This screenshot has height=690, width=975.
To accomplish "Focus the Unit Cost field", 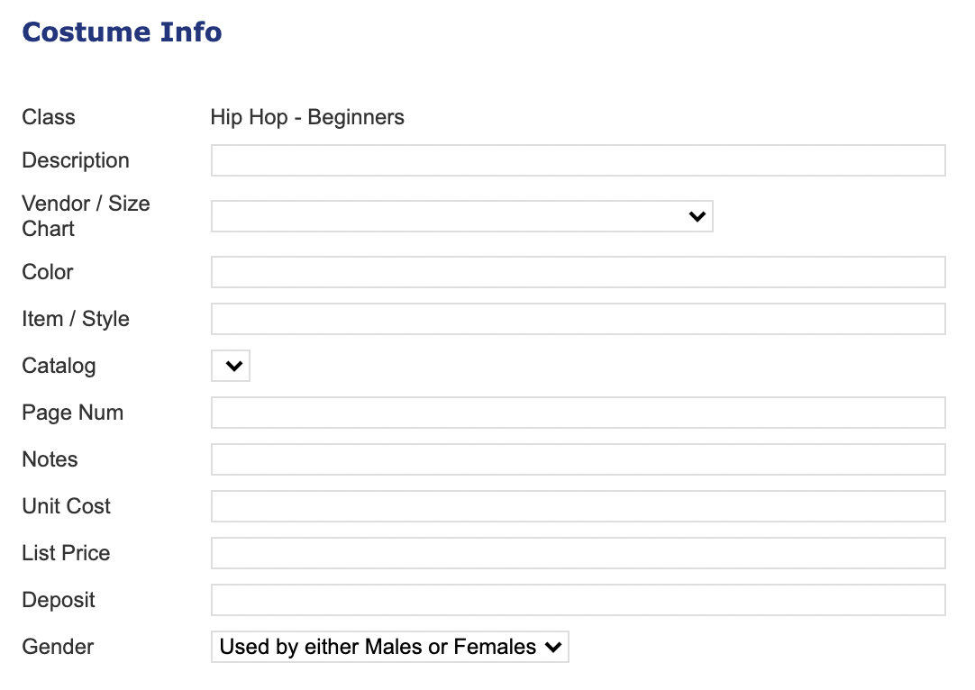I will 578,506.
